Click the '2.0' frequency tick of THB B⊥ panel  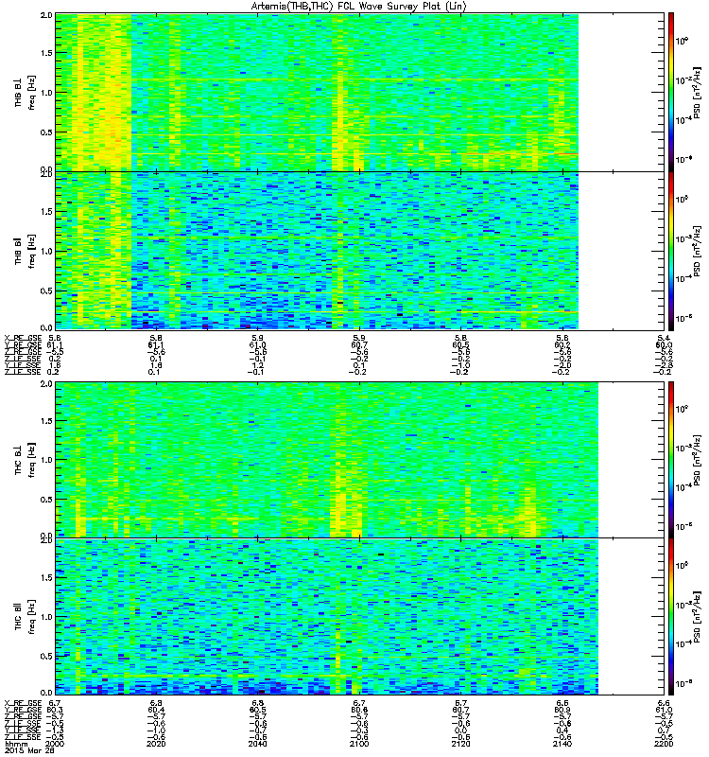[x=46, y=15]
